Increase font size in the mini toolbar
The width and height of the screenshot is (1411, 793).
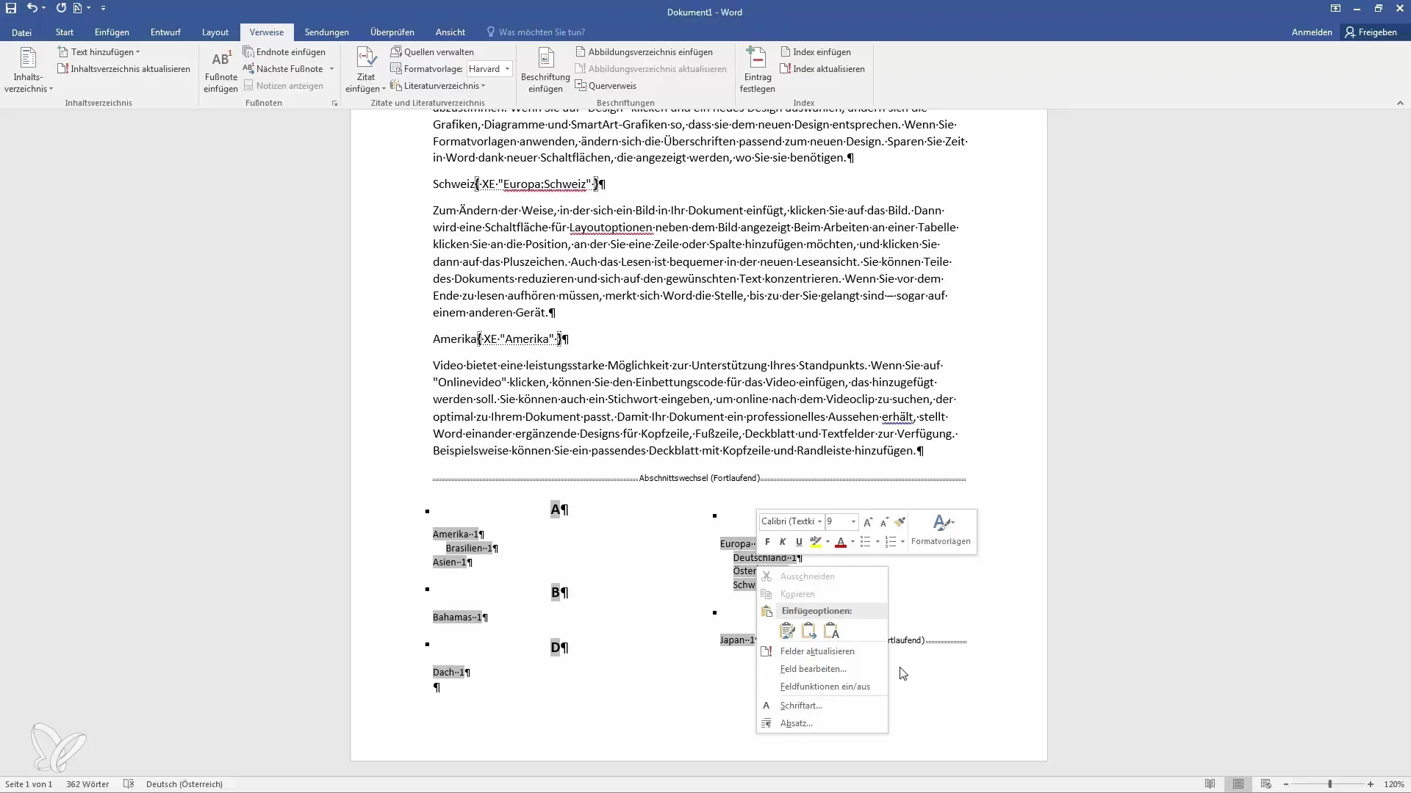tap(868, 522)
